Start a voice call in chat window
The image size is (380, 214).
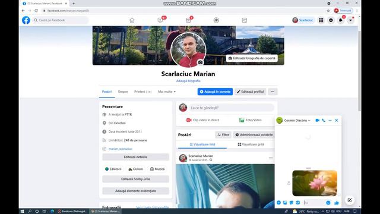click(x=324, y=120)
